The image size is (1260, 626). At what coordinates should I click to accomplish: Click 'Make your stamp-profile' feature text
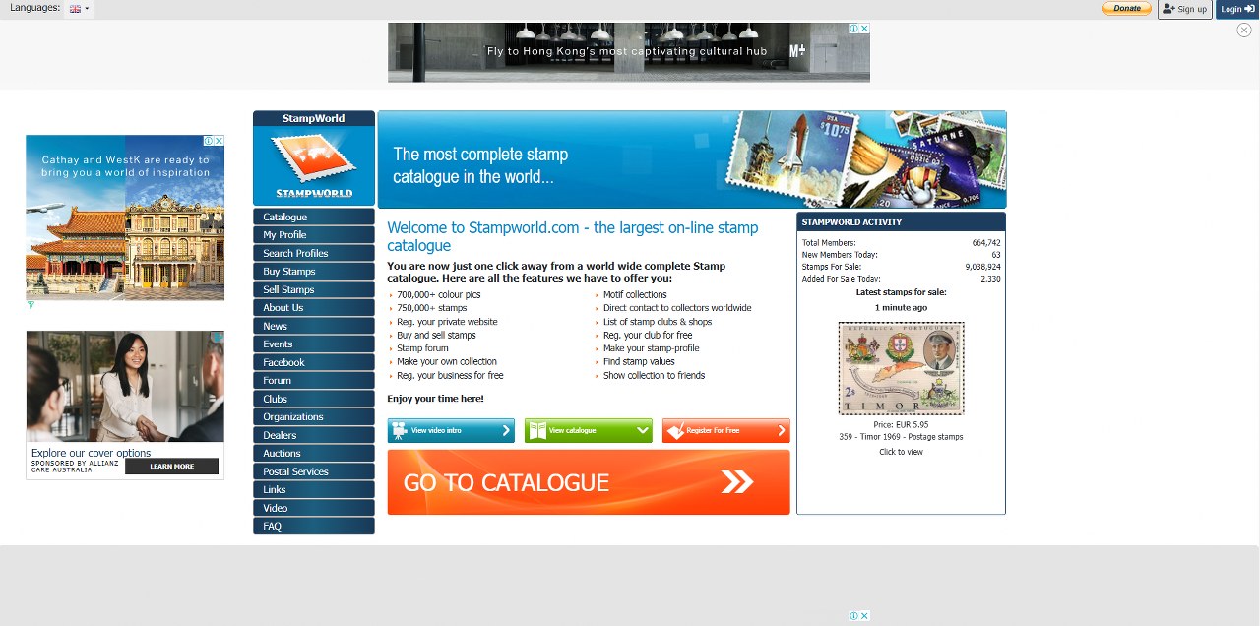click(x=652, y=348)
